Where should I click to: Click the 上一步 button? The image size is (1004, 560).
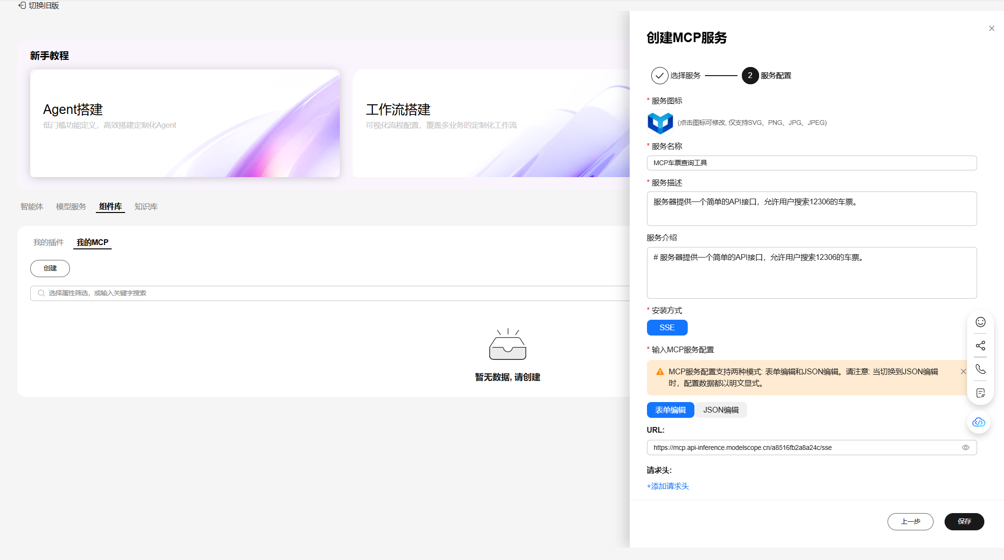point(910,521)
